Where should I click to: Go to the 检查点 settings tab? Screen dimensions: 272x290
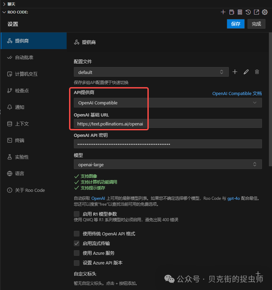click(34, 91)
